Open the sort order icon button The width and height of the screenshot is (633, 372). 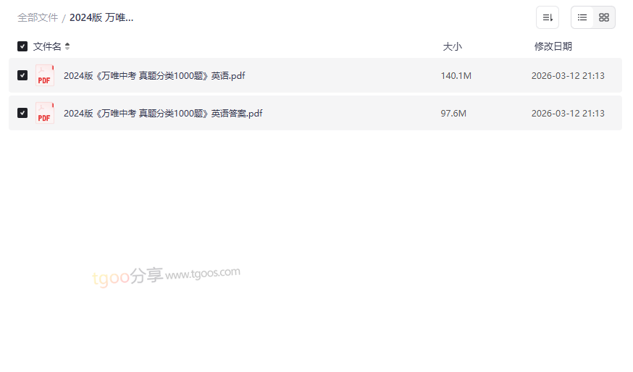547,17
